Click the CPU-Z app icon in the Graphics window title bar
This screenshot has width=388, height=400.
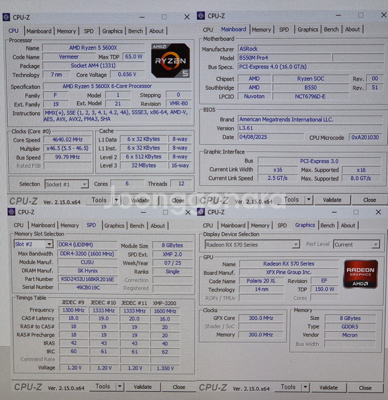point(201,212)
